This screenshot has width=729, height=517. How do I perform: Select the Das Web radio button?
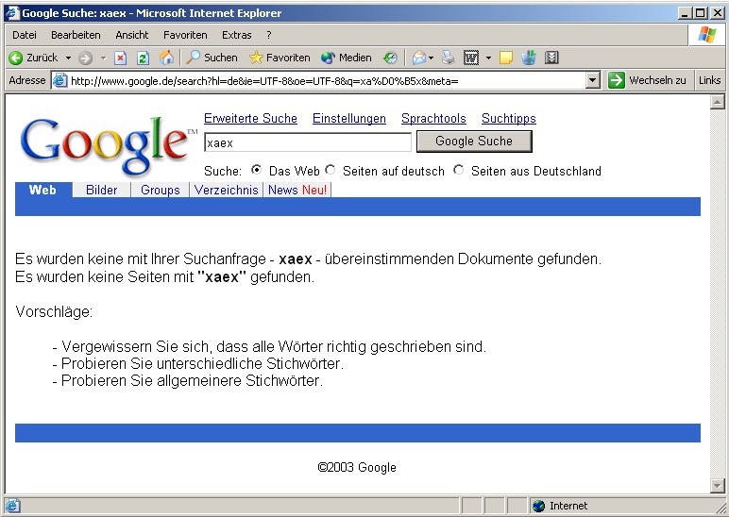256,170
